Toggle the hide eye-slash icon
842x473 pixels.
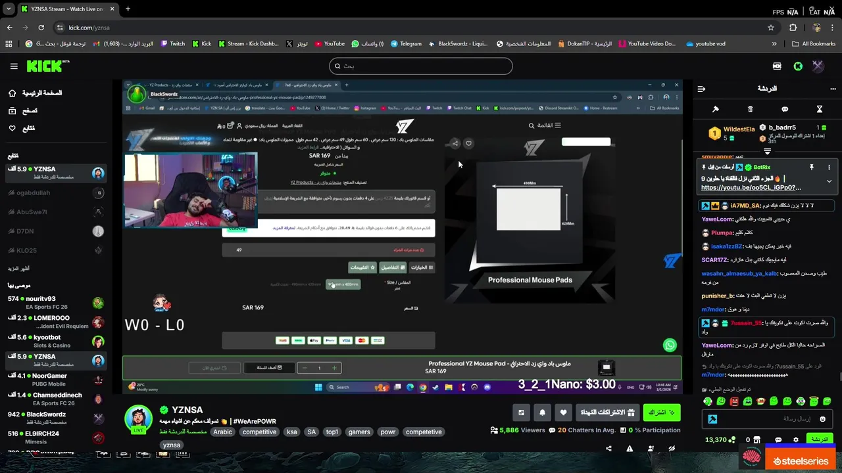[672, 449]
